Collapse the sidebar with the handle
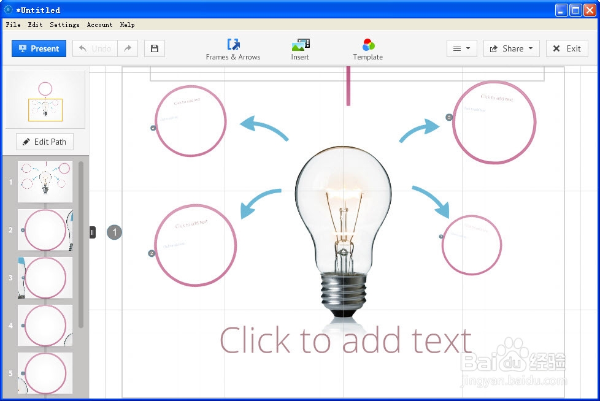 (x=92, y=232)
